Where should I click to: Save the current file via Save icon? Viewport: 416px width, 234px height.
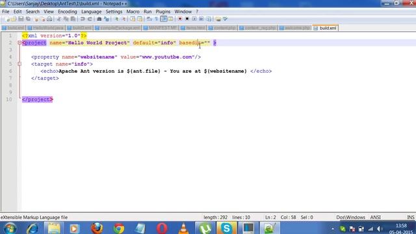(x=21, y=19)
